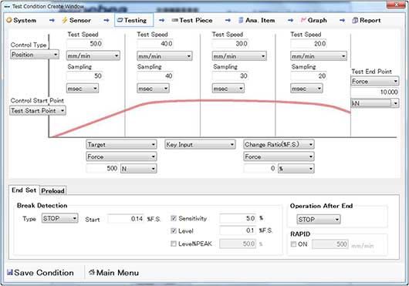The image size is (409, 286).
Task: Expand the Test End Point Force dropdown
Action: (x=374, y=81)
